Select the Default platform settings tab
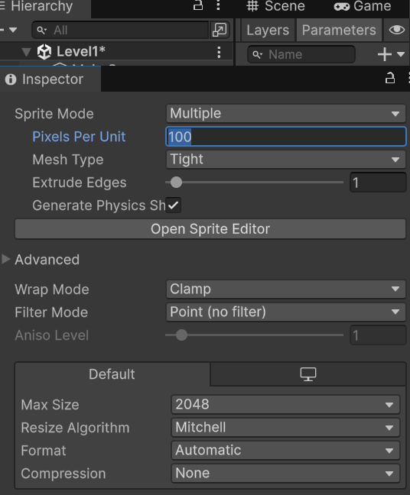The image size is (410, 495). point(112,374)
